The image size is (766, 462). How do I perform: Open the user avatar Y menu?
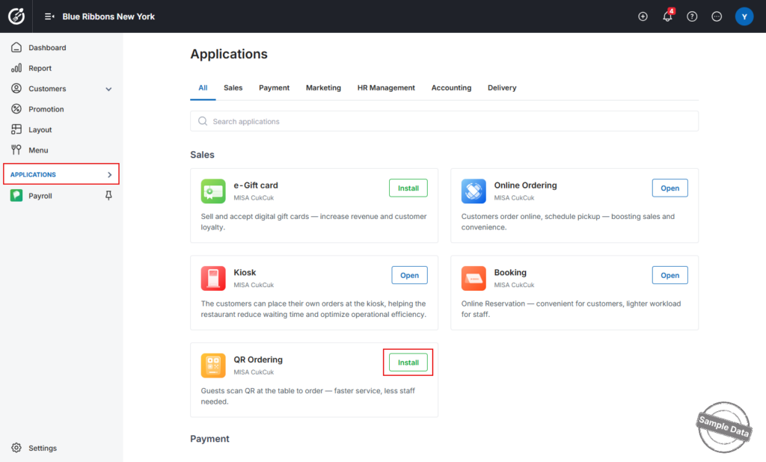[744, 16]
